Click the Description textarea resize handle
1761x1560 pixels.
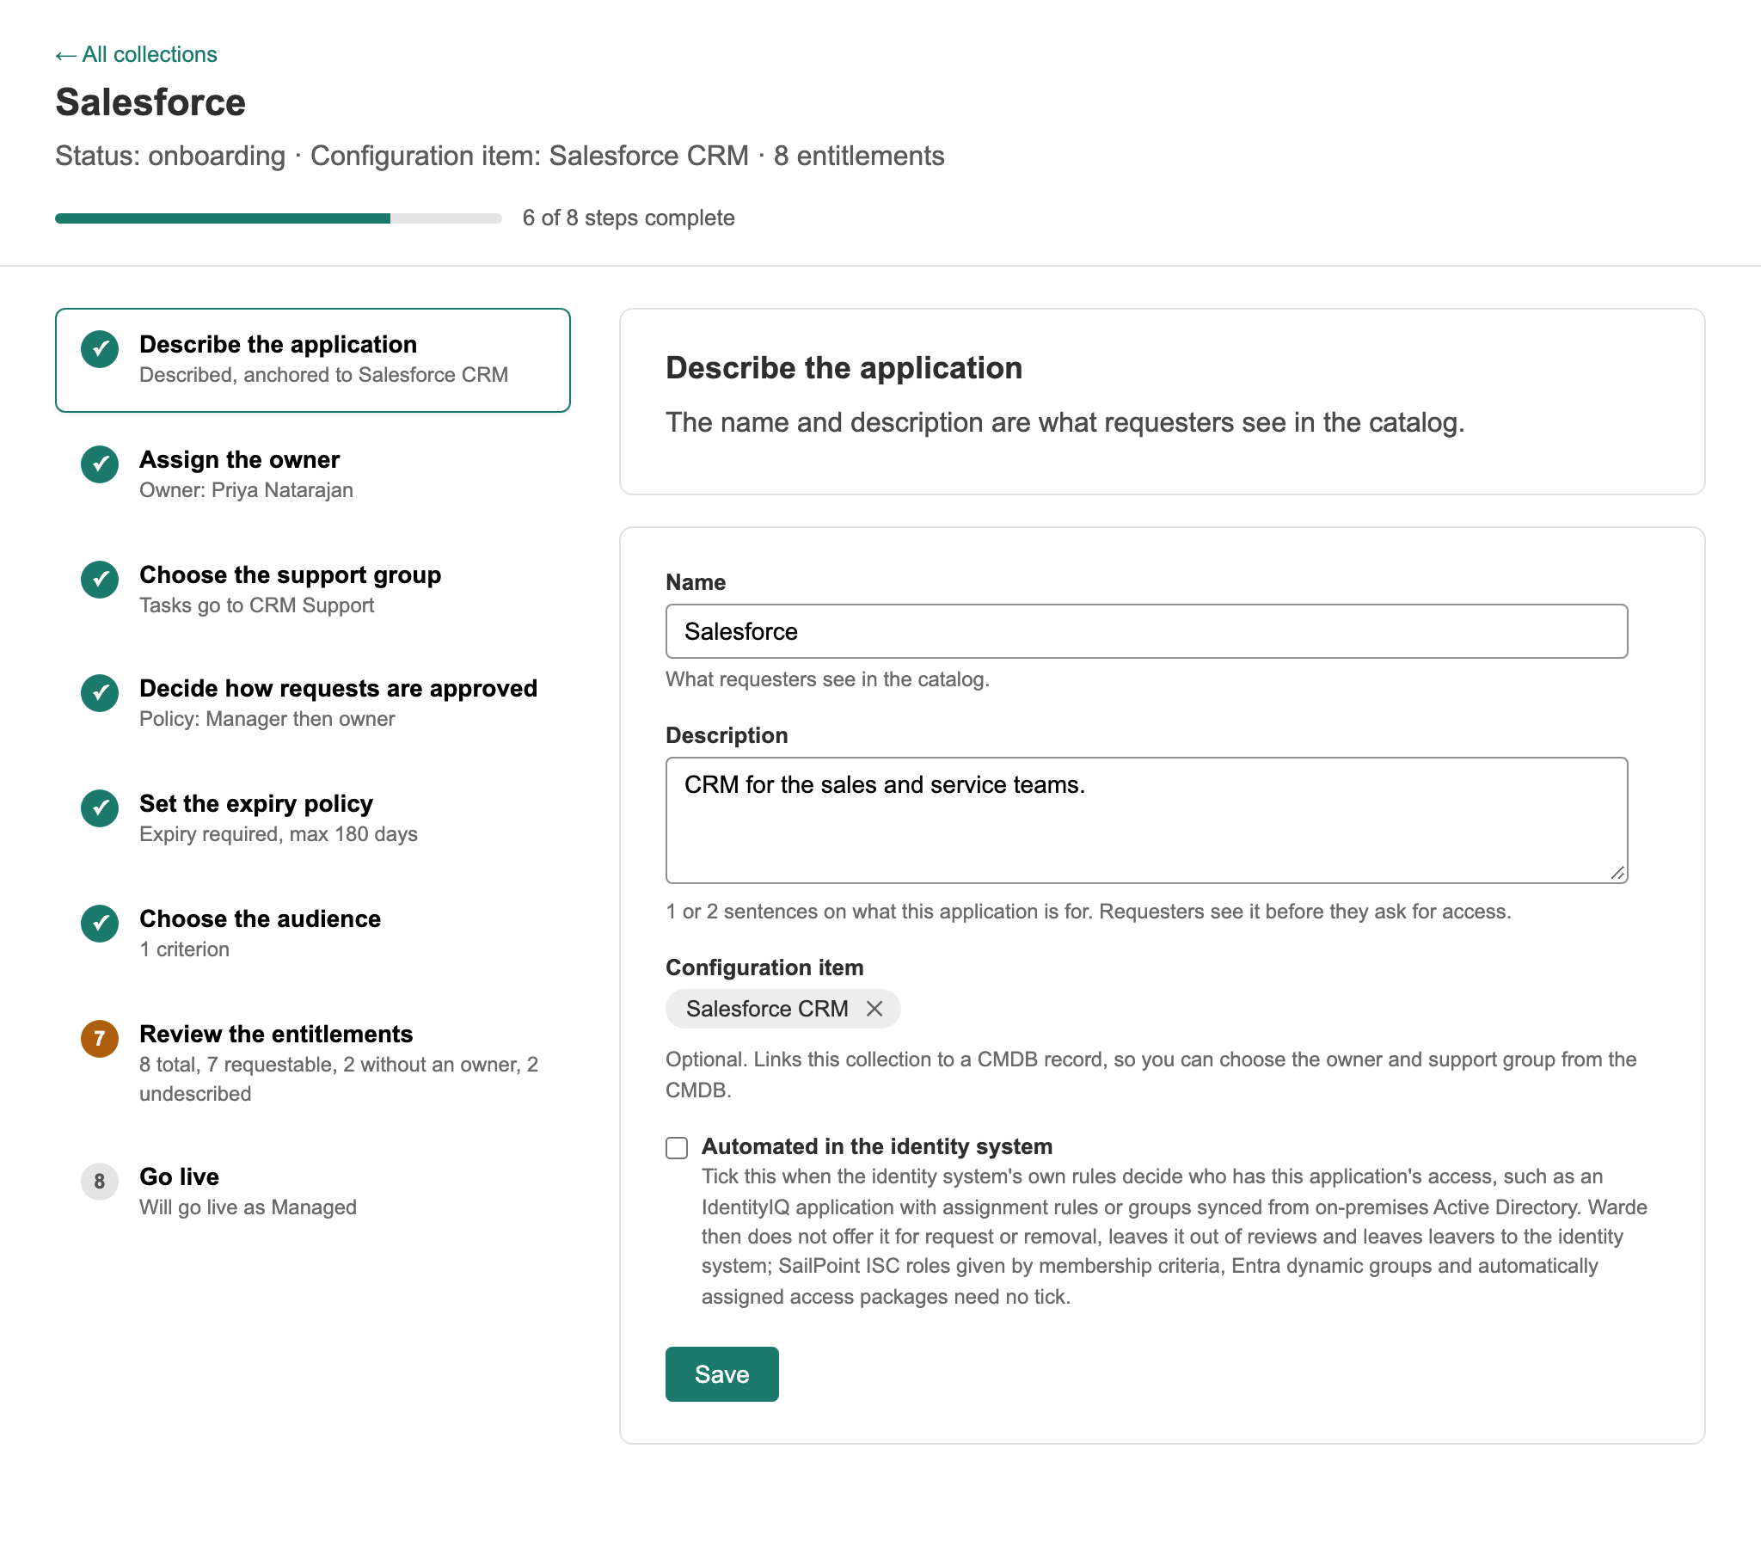1618,874
